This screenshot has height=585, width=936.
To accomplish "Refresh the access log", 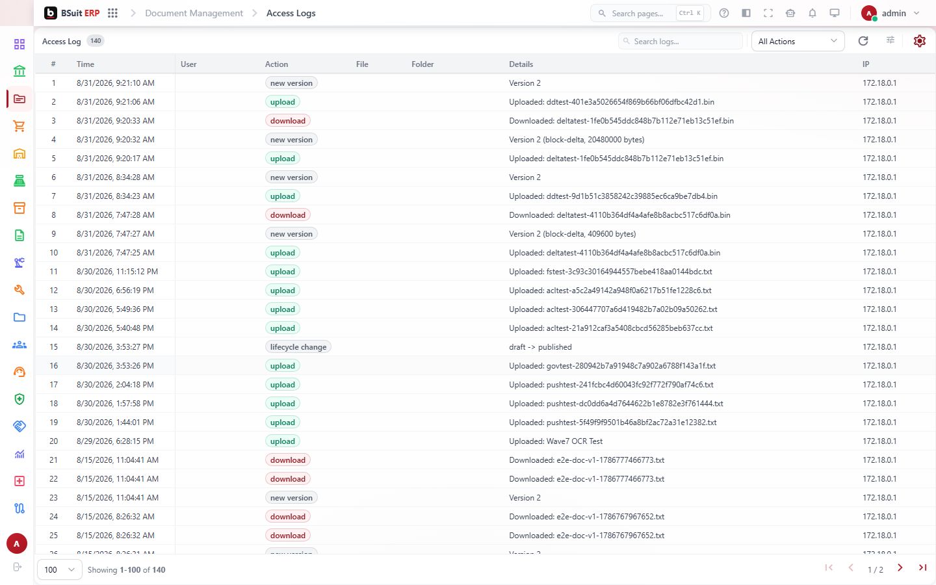I will click(863, 41).
